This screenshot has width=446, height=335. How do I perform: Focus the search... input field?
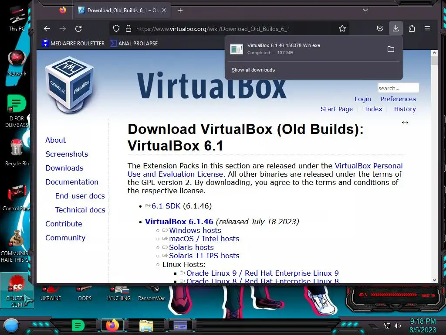coord(398,88)
